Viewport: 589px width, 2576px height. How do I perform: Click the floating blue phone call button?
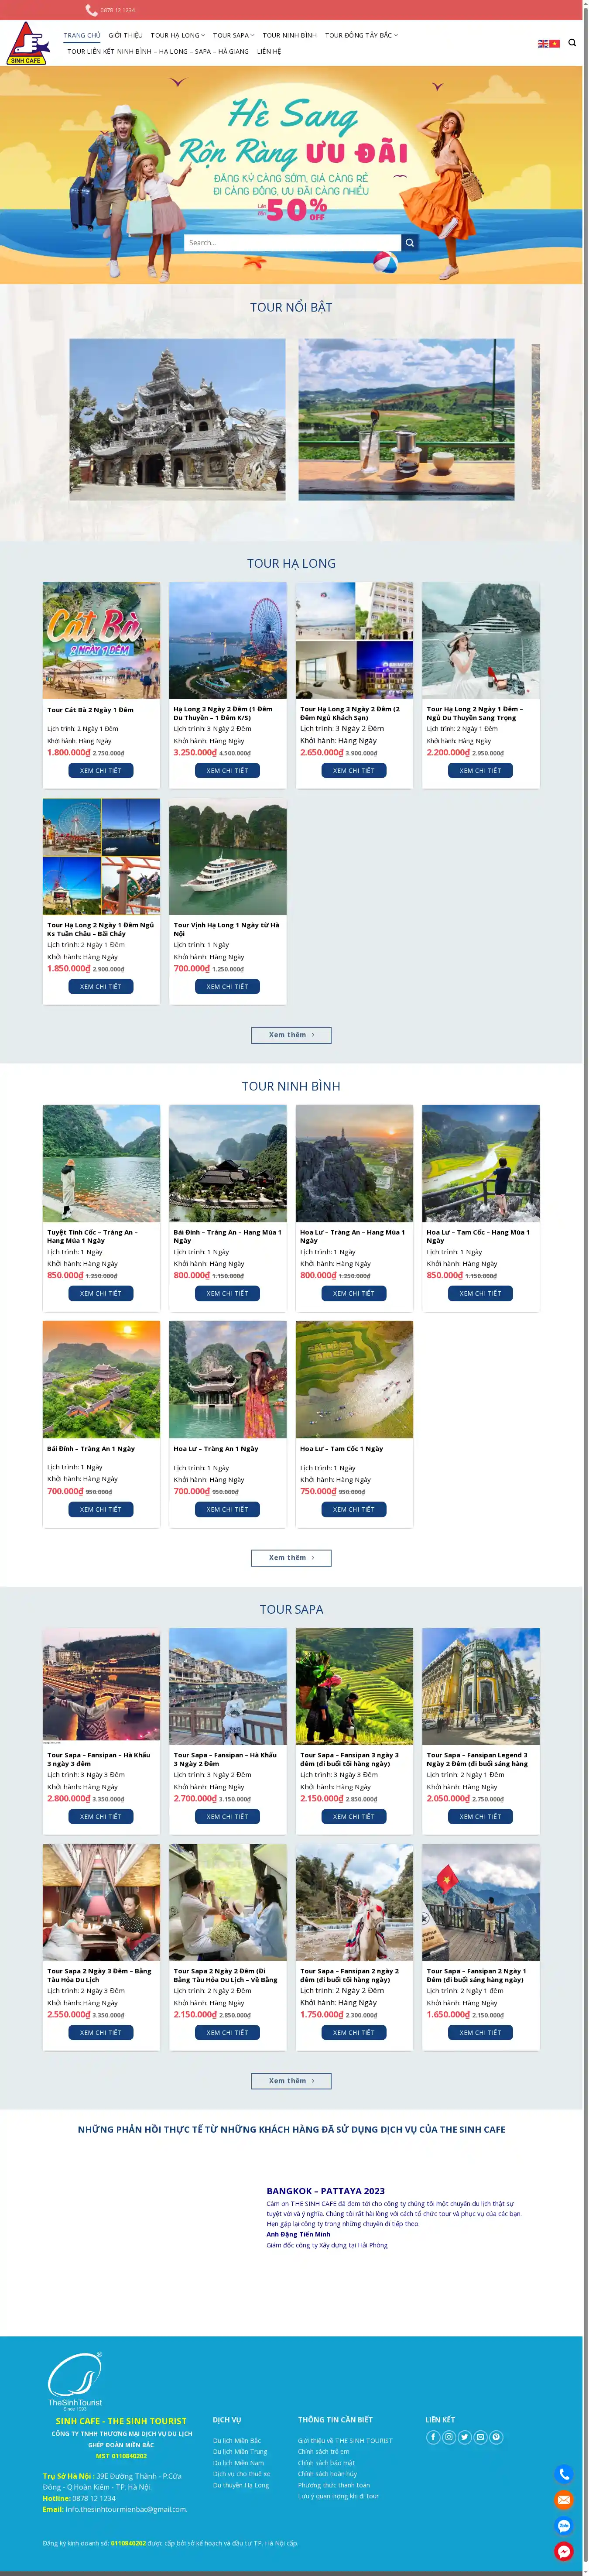coord(564,2474)
